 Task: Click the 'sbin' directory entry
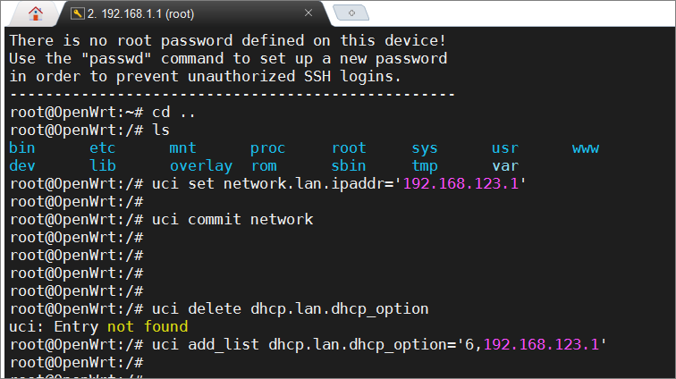tap(349, 166)
